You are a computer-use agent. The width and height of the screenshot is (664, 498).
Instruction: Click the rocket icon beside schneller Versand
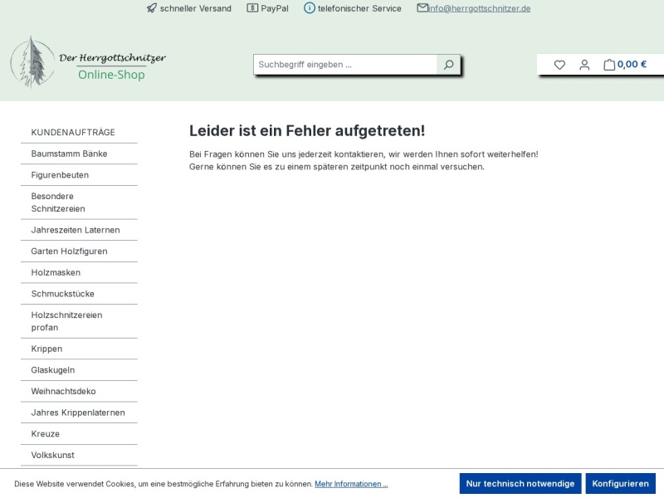[152, 8]
